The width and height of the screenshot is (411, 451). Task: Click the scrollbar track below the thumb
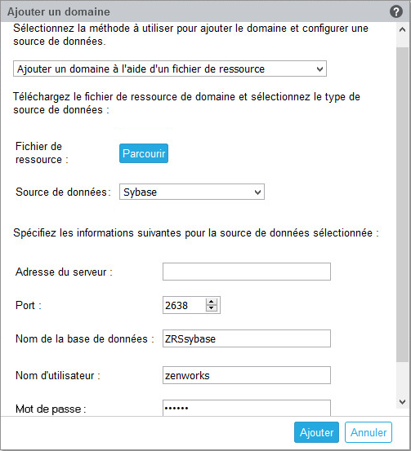coord(402,378)
